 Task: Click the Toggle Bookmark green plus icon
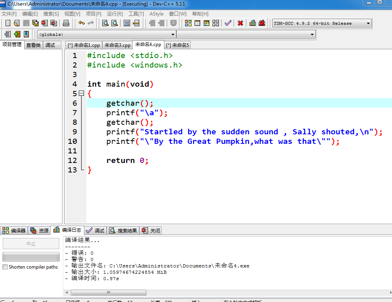pyautogui.click(x=17, y=34)
